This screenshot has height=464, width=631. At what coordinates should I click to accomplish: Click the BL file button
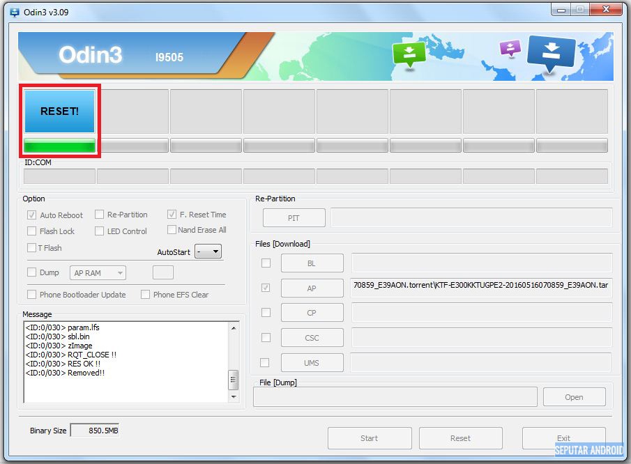coord(312,263)
